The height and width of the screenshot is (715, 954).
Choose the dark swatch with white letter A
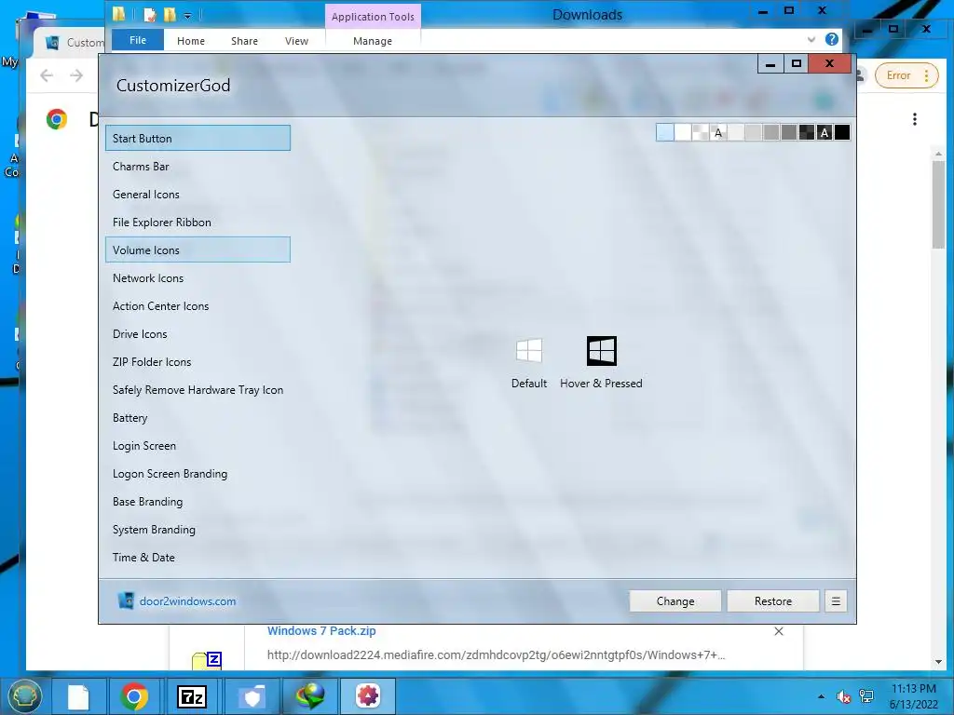point(825,132)
